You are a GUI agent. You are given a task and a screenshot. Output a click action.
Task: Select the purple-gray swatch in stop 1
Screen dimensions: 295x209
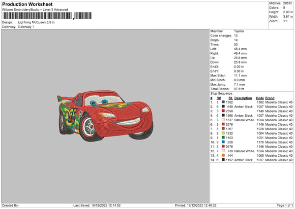[223, 102]
